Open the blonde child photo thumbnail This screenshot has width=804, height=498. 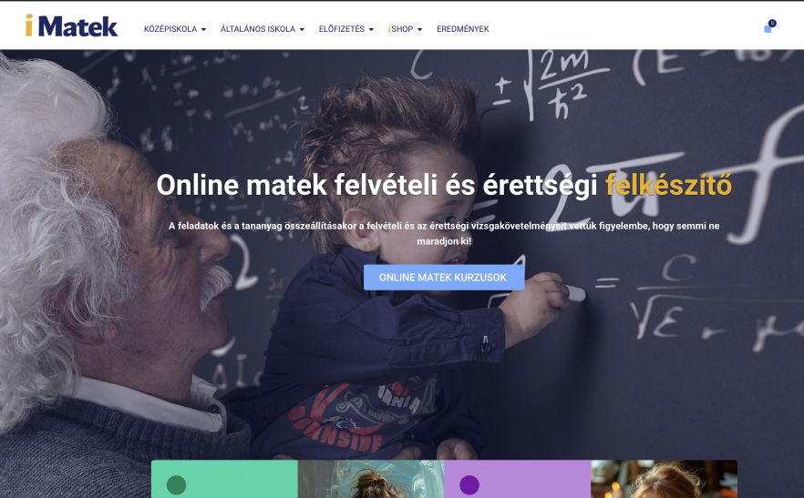[664, 479]
